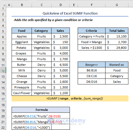This screenshot has height=130, width=133.
Task: Select column A header
Action: 9,5
